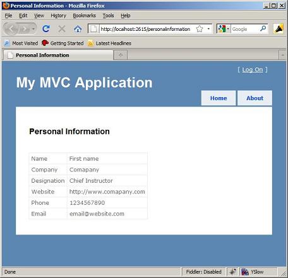Open the History menu
Image resolution: width=288 pixels, height=278 pixels.
click(x=58, y=16)
